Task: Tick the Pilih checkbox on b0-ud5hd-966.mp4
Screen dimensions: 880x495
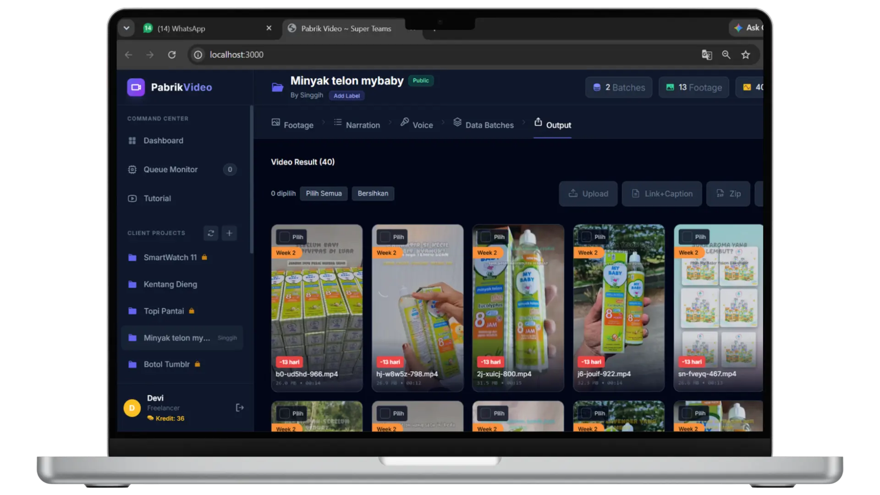Action: tap(285, 237)
